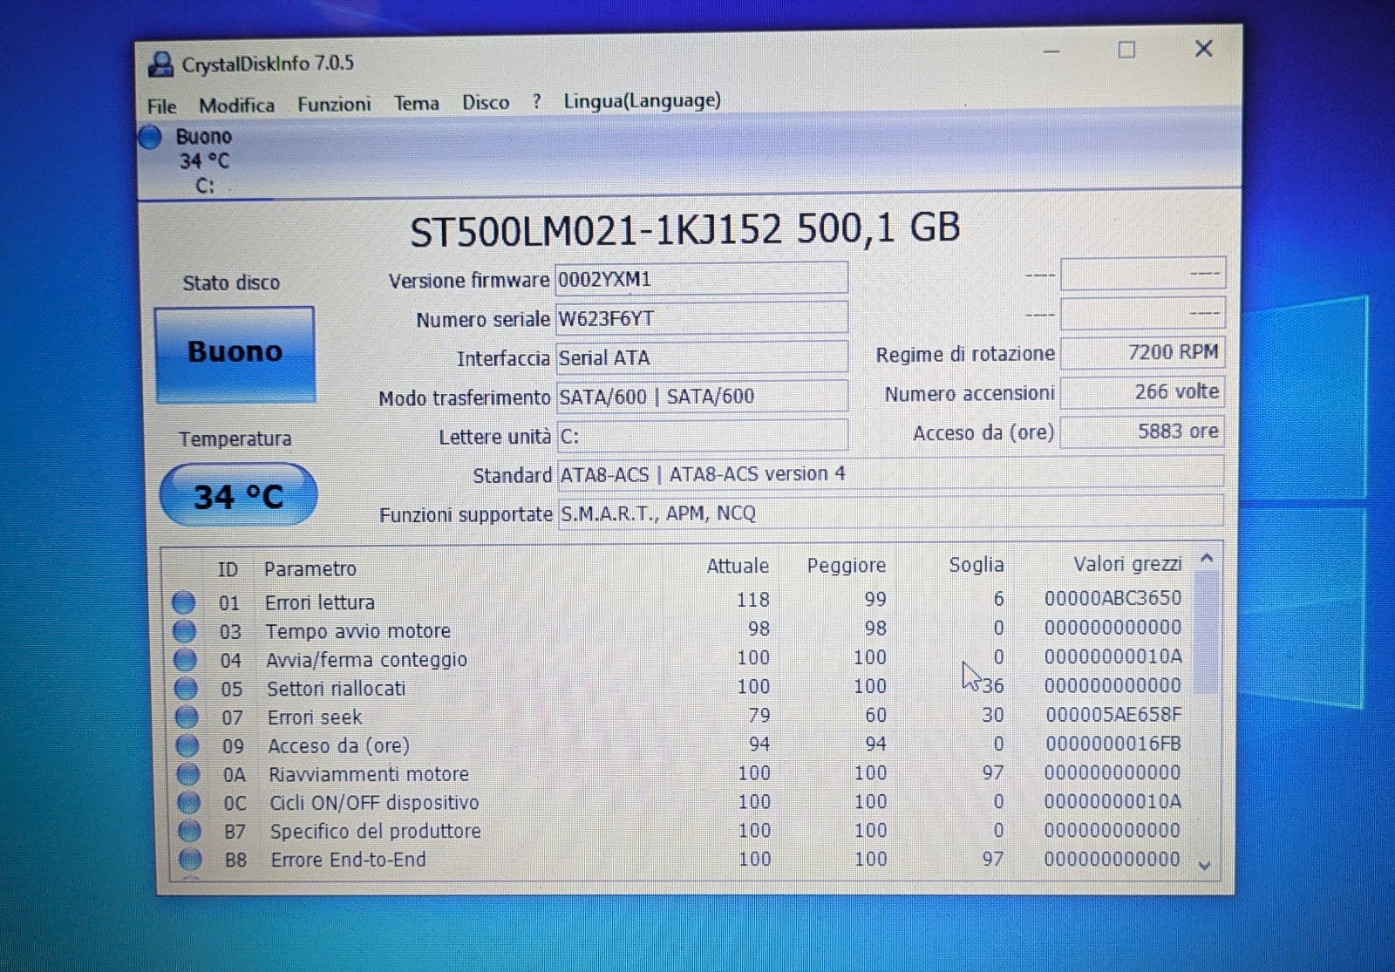Click the Valori grezzi column header
Screen dimensions: 1395x972
coord(1127,563)
